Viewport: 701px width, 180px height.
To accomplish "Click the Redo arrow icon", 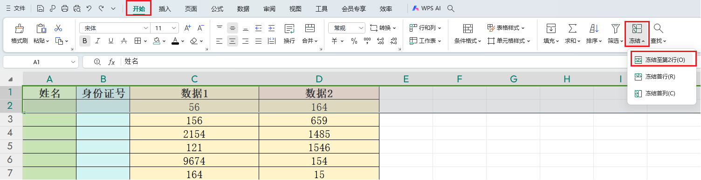I will [101, 9].
